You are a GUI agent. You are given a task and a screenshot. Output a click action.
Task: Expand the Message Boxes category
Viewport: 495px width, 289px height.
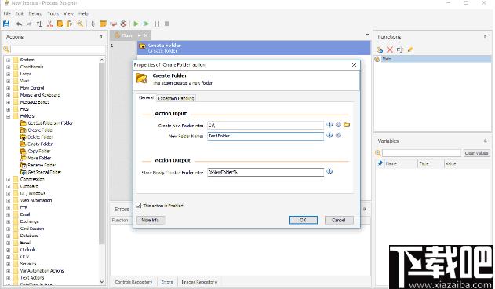(x=8, y=102)
